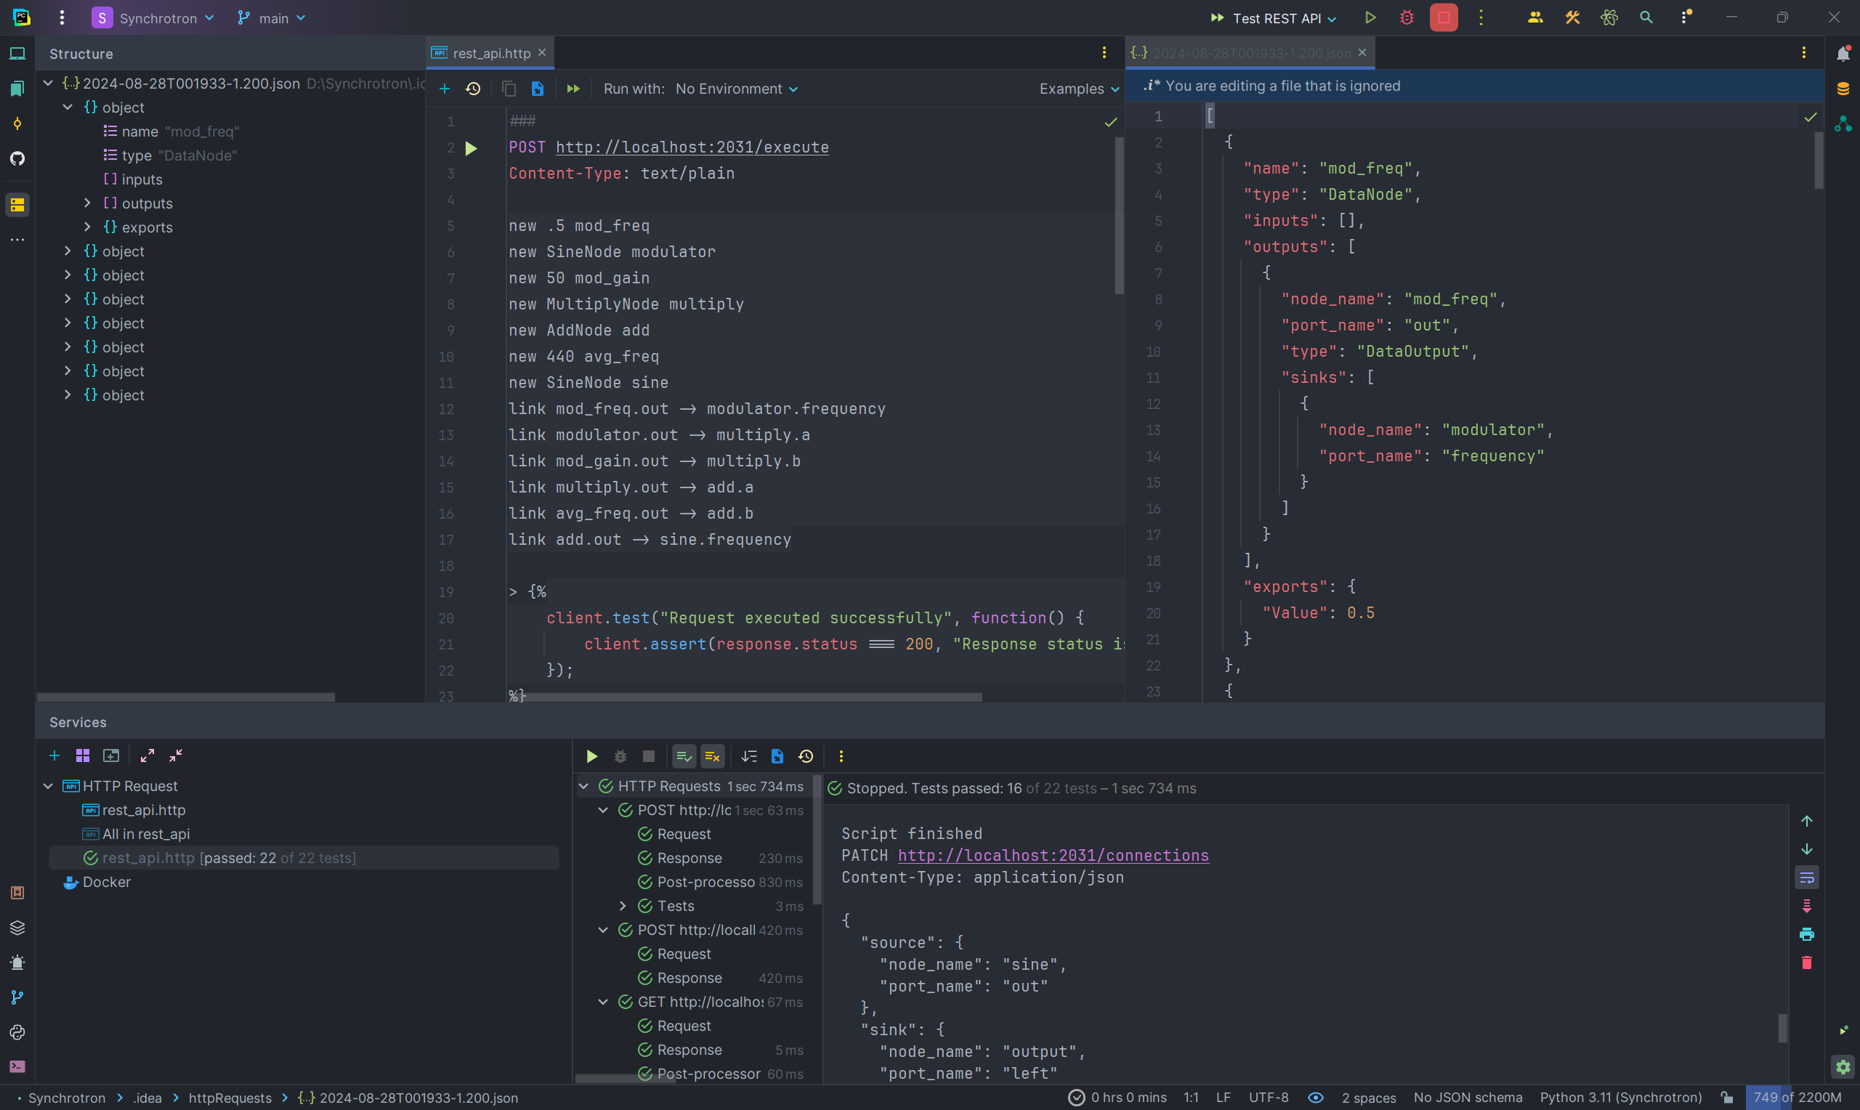Screen dimensions: 1860x1110
Task: Open the main branch menu
Action: click(272, 18)
